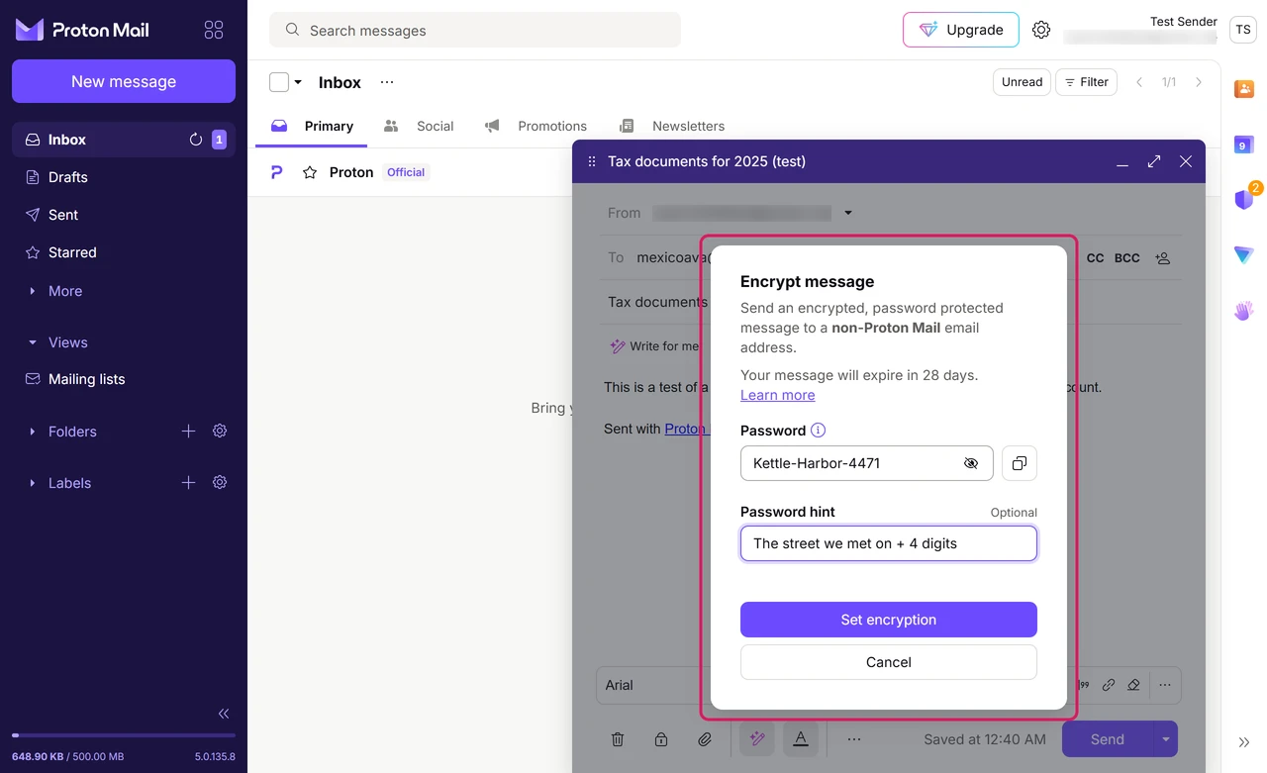Open the Proton apps grid icon
The width and height of the screenshot is (1267, 773).
pos(214,30)
